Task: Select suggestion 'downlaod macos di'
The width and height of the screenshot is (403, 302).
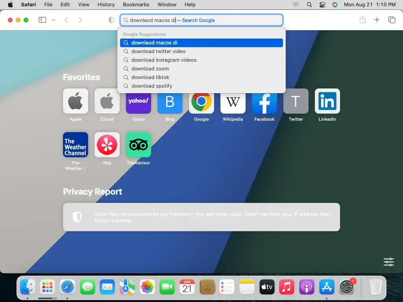Action: [201, 42]
